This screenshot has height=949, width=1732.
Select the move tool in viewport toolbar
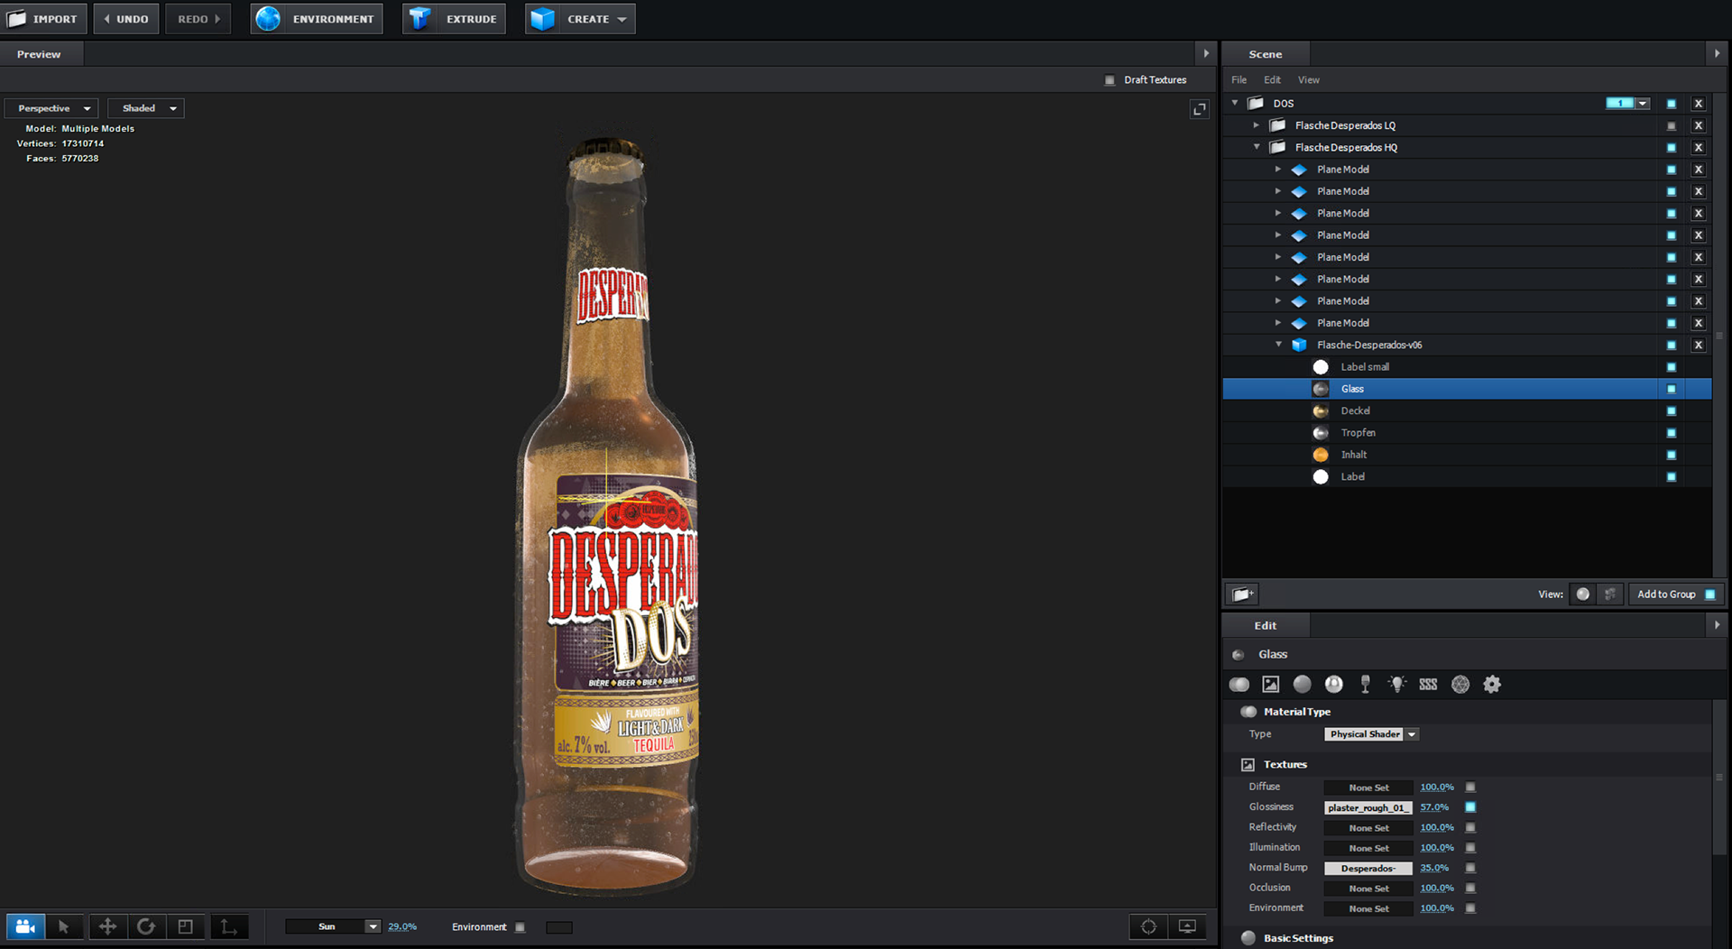[107, 926]
